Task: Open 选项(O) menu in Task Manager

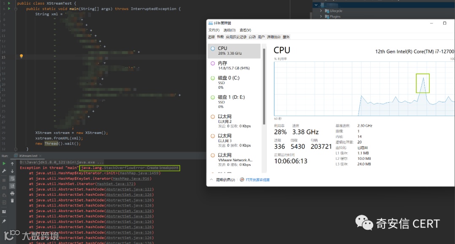Action: (229, 30)
